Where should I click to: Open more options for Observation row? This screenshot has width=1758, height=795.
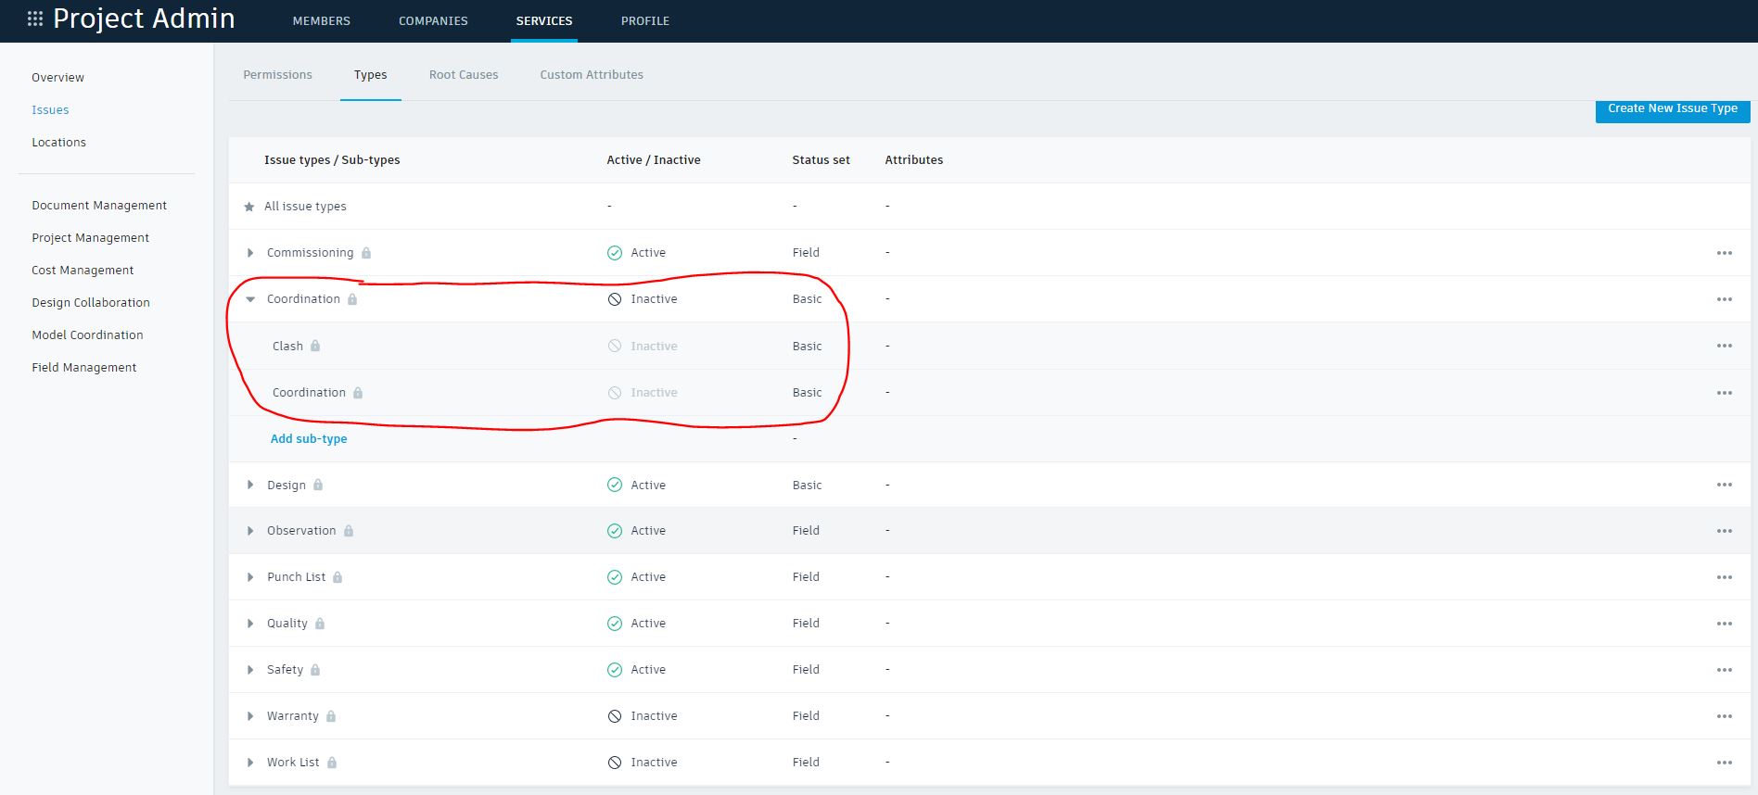1724,531
